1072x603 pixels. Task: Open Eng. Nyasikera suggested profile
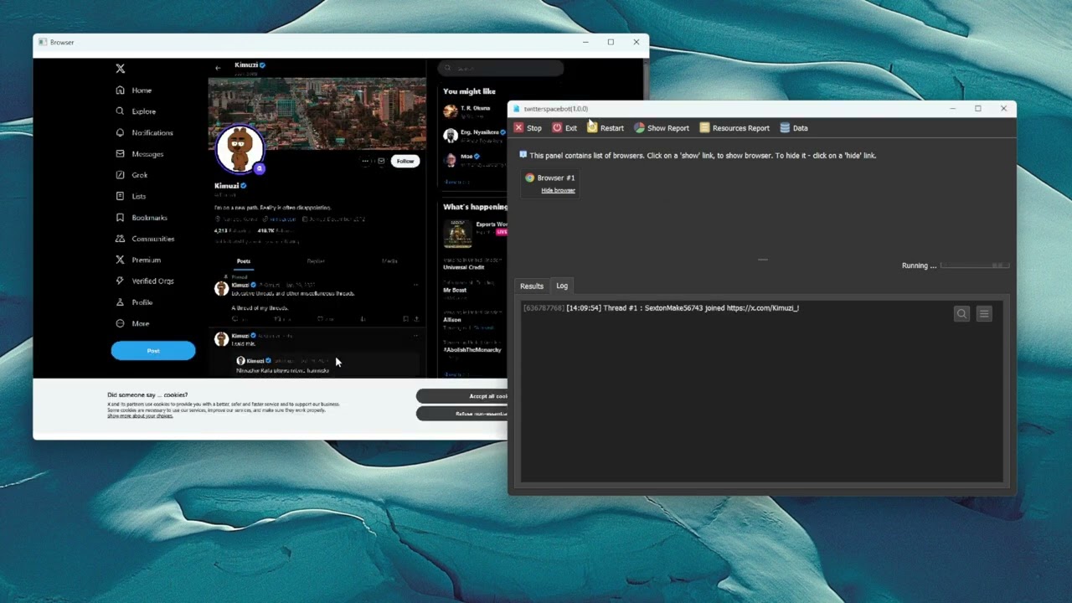point(473,135)
